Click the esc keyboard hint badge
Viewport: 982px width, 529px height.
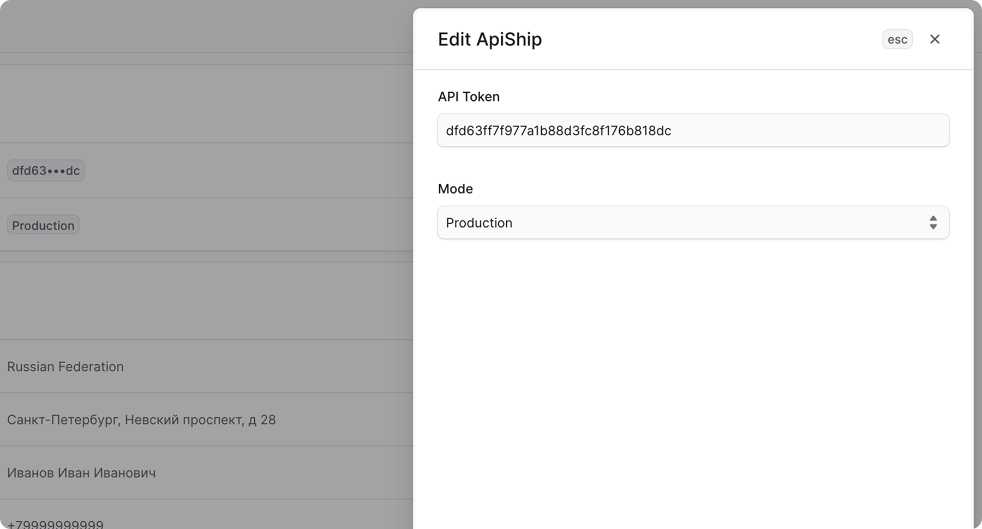[897, 39]
